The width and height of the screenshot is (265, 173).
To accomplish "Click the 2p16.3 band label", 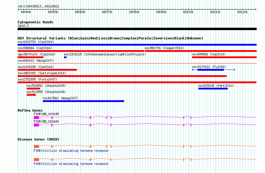I will point(23,26).
